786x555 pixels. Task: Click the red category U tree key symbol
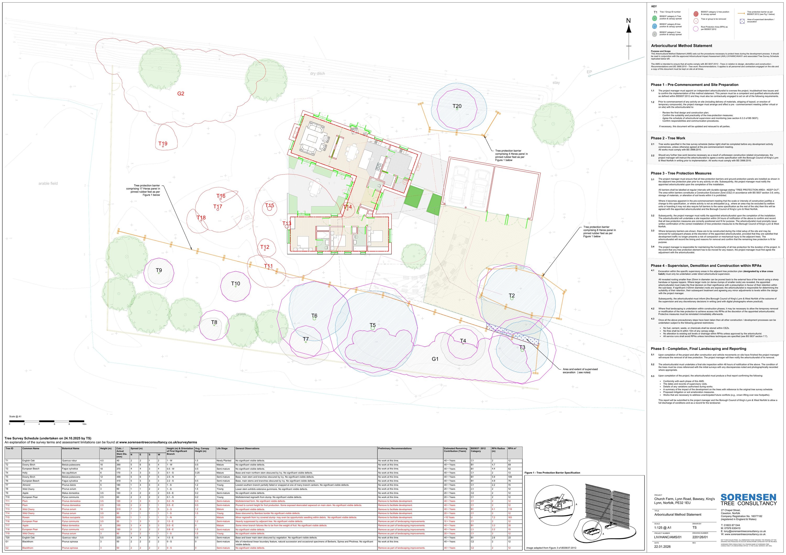click(x=696, y=14)
